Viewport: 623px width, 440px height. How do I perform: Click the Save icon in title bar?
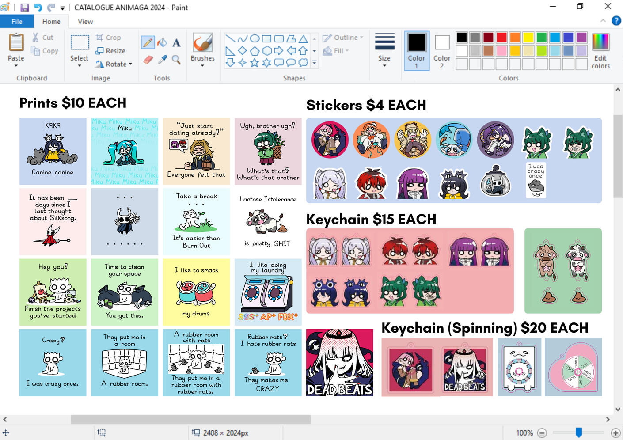[x=24, y=8]
